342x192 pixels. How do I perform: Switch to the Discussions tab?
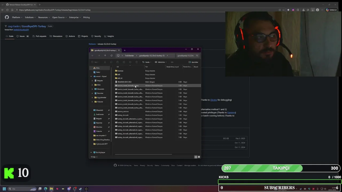(56, 36)
